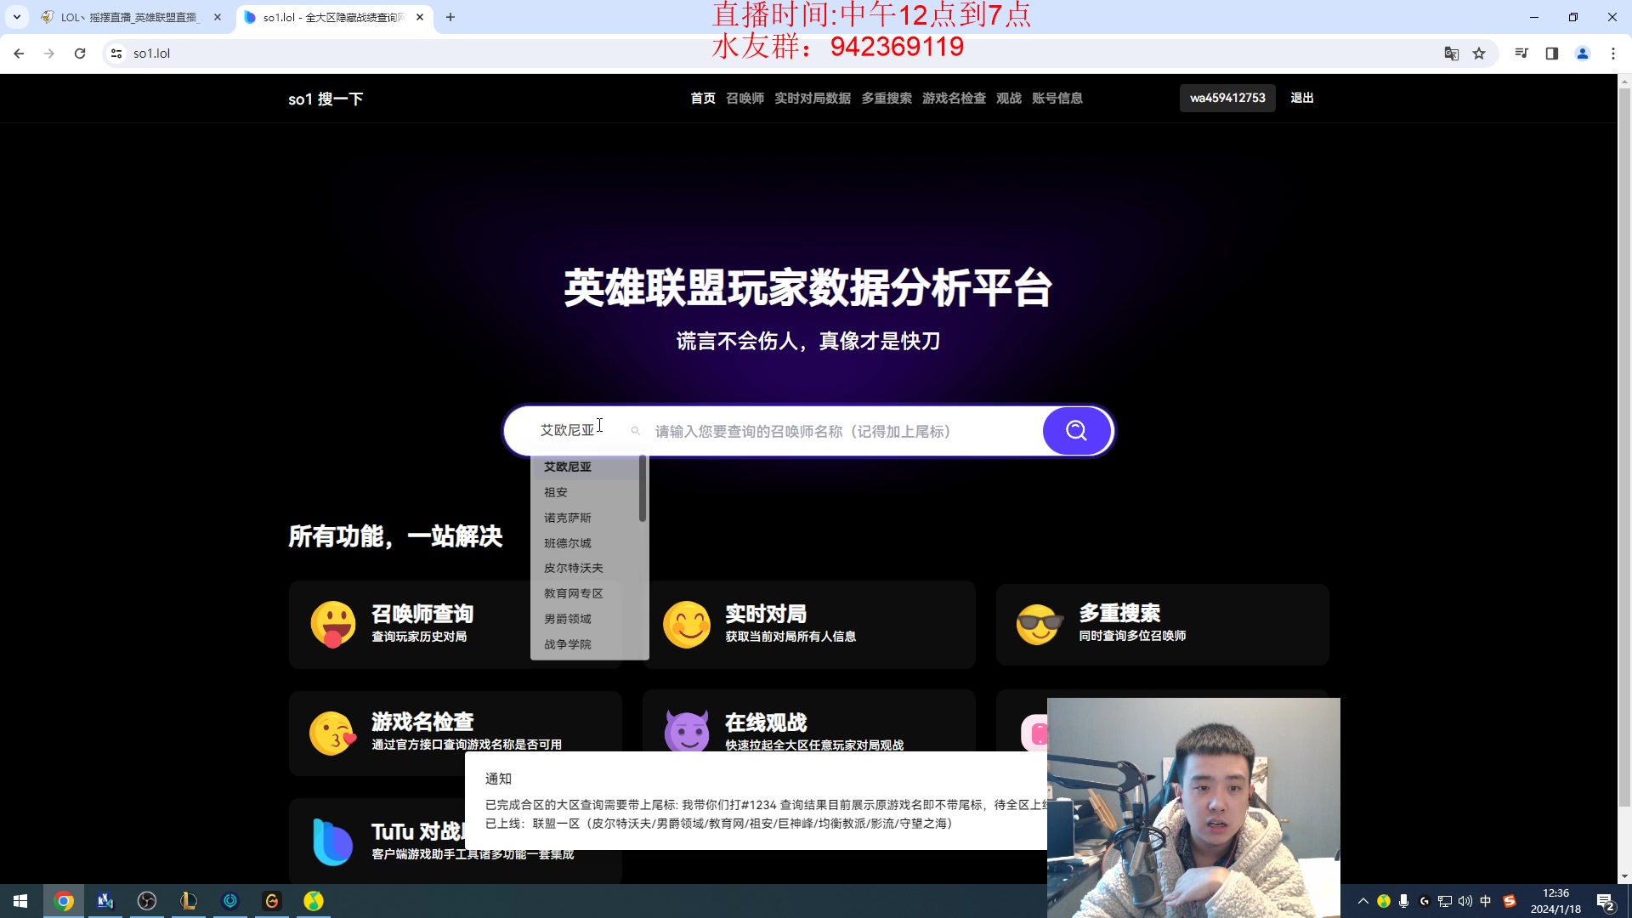Go back to the previous page
This screenshot has width=1632, height=918.
19,54
